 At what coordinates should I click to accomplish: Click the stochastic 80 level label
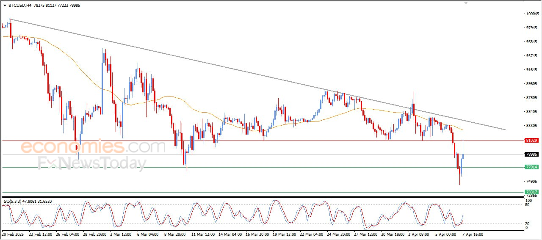click(x=528, y=205)
